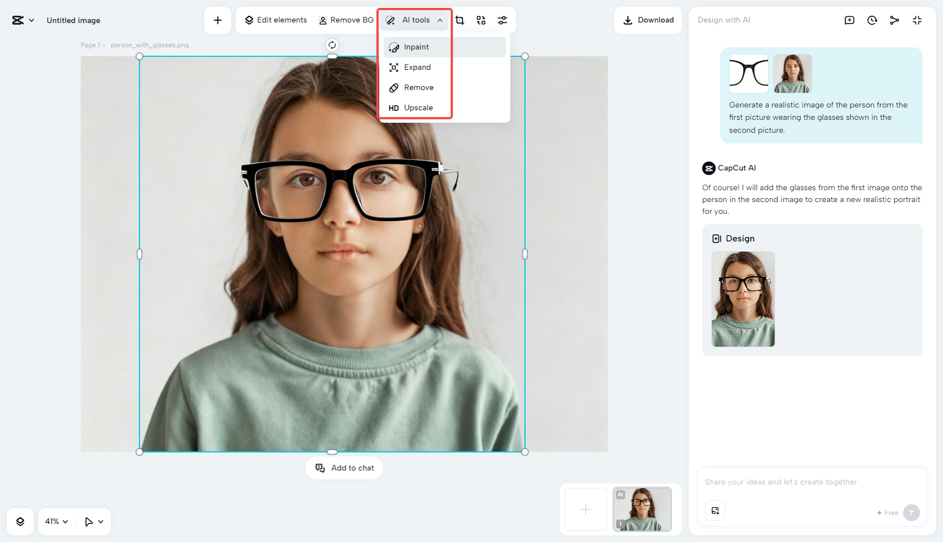
Task: Select page 1 thumbnail
Action: click(642, 509)
